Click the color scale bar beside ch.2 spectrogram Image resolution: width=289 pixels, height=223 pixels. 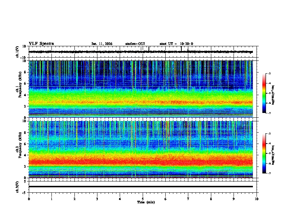click(x=264, y=153)
